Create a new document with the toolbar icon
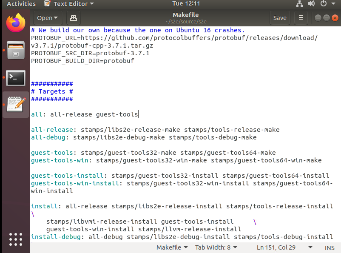 (74, 18)
